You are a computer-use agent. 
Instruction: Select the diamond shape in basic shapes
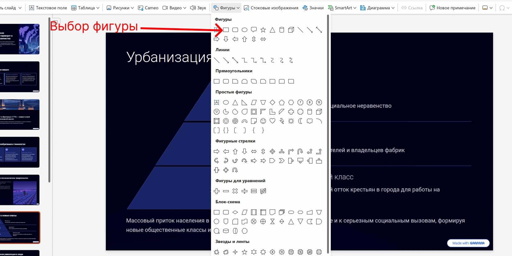point(272,102)
